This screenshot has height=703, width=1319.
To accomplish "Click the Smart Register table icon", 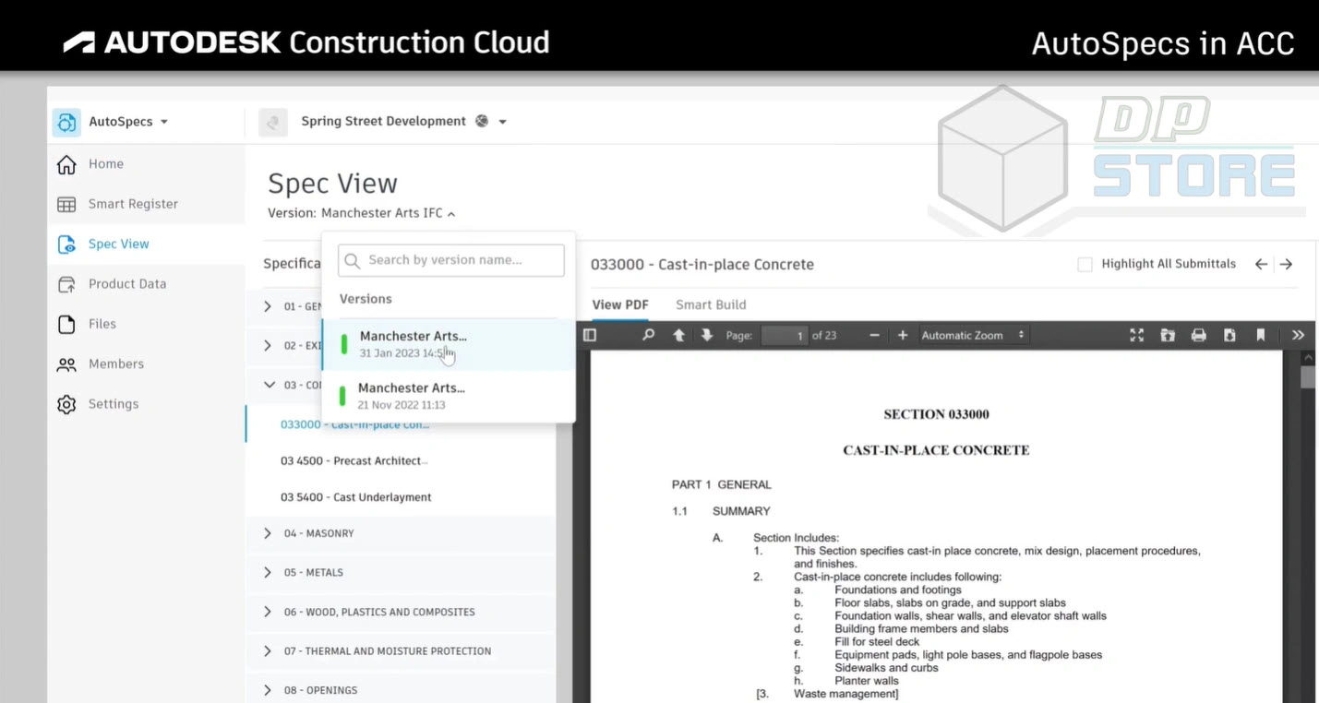I will [66, 204].
